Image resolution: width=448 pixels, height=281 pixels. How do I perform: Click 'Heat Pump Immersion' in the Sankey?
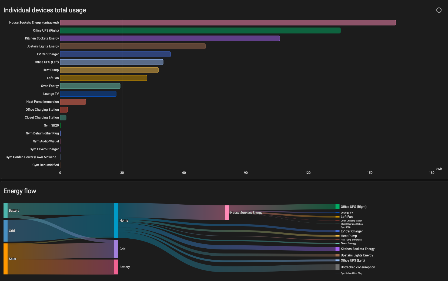tap(351, 240)
